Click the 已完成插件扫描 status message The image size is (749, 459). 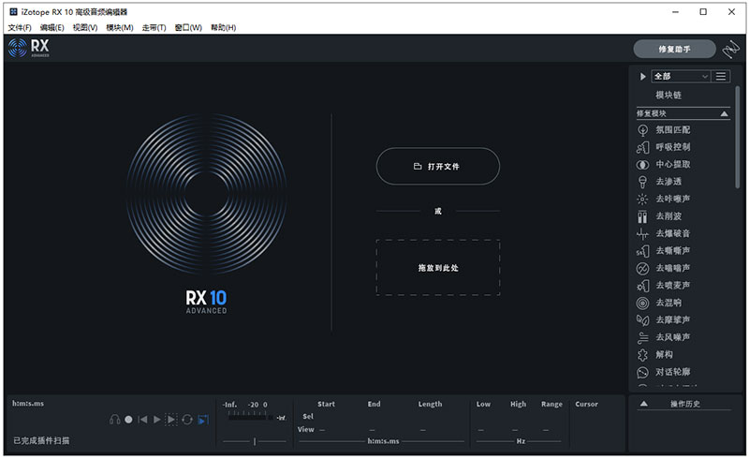[41, 440]
